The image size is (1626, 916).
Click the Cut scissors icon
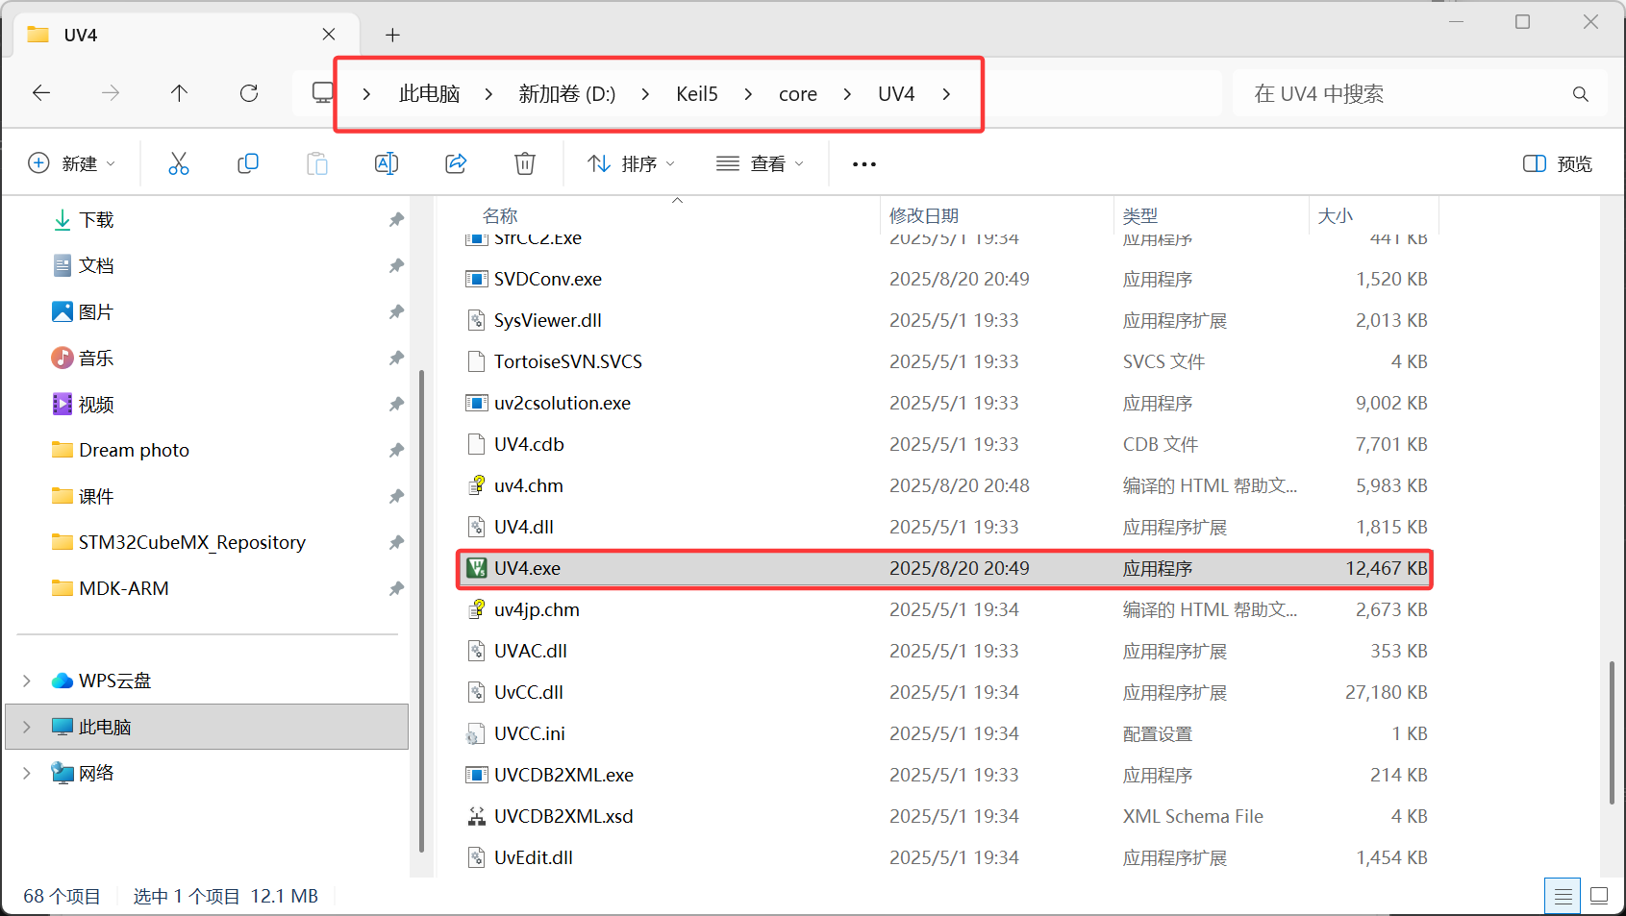[179, 163]
